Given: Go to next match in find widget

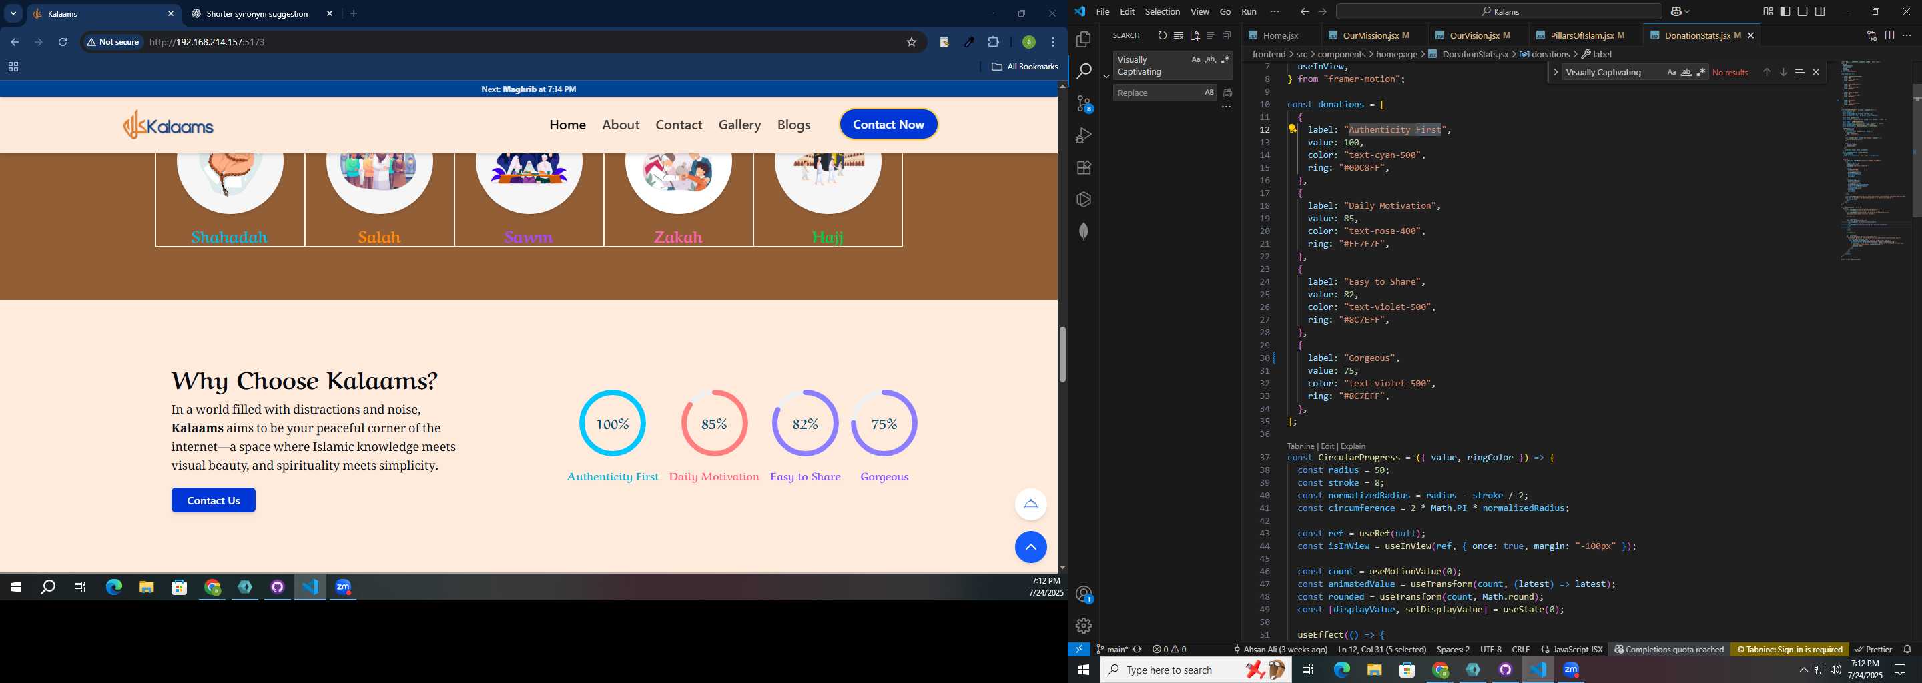Looking at the screenshot, I should click(1783, 72).
